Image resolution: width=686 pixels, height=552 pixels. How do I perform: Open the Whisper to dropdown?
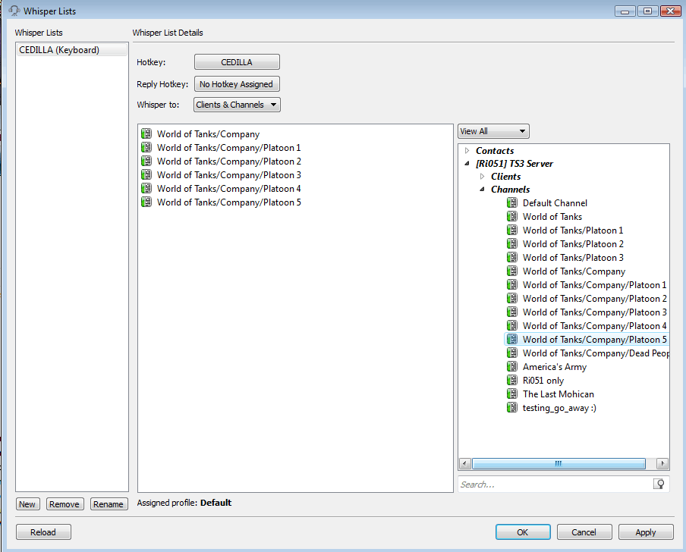click(x=238, y=105)
